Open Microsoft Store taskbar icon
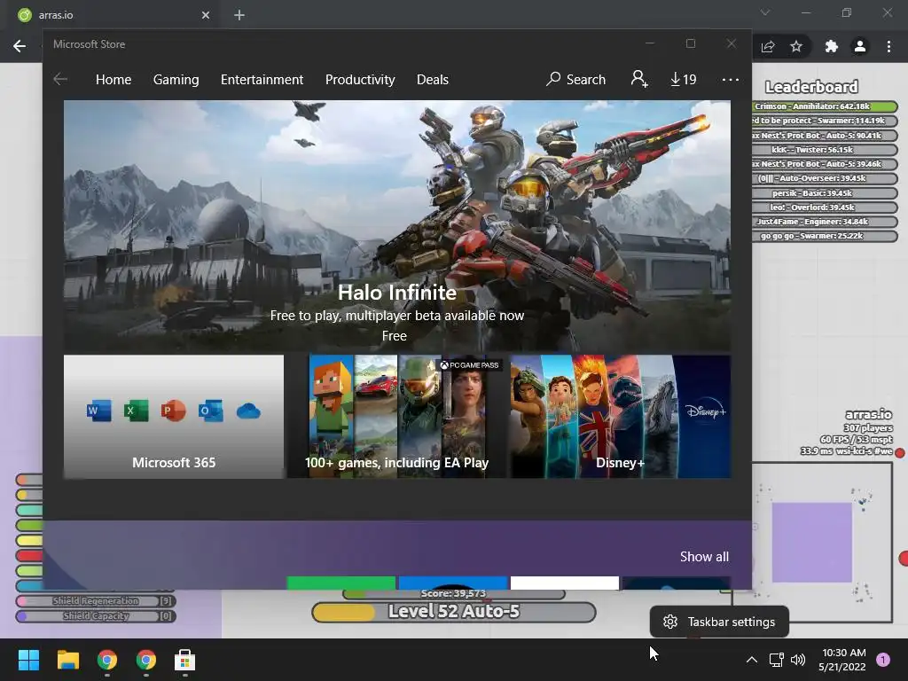Image resolution: width=908 pixels, height=681 pixels. (x=185, y=660)
